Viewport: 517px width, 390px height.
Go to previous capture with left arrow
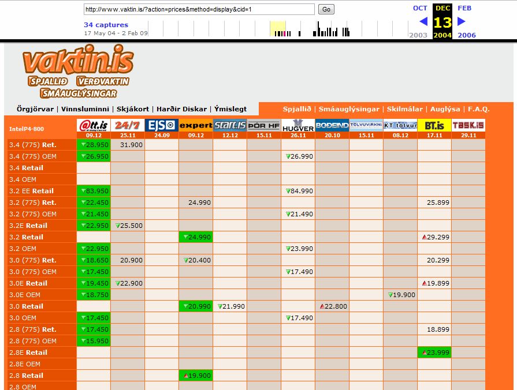pos(423,22)
